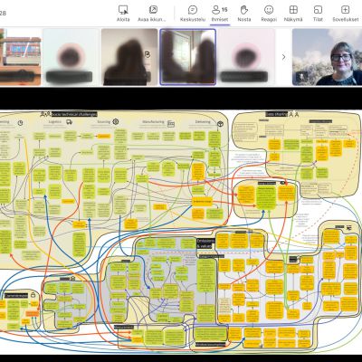Select the building photo participant tile
This screenshot has width=362, height=362.
pyautogui.click(x=20, y=57)
